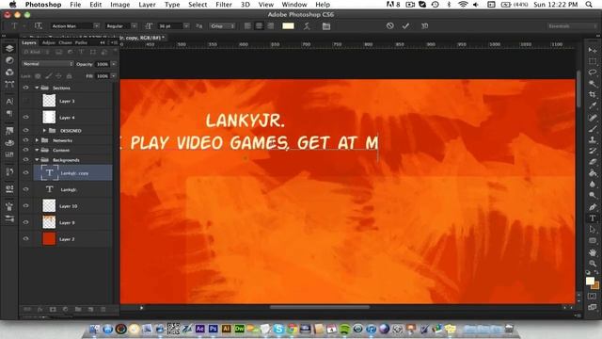Open Skype from the Dock

coord(278,329)
